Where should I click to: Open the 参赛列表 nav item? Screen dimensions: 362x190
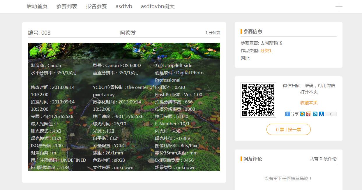[67, 6]
